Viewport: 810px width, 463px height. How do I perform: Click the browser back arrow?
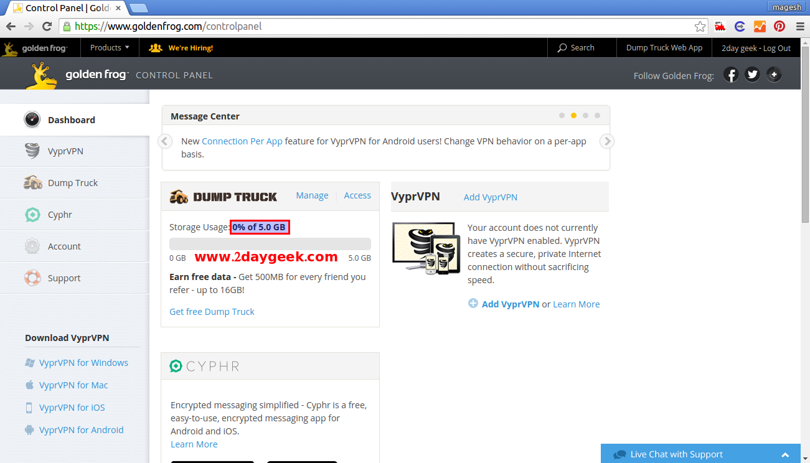11,26
